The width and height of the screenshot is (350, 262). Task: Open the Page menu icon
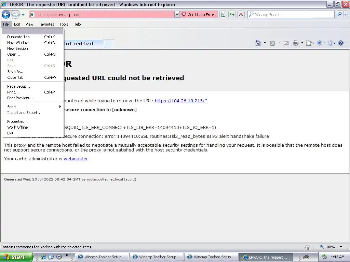pyautogui.click(x=310, y=43)
